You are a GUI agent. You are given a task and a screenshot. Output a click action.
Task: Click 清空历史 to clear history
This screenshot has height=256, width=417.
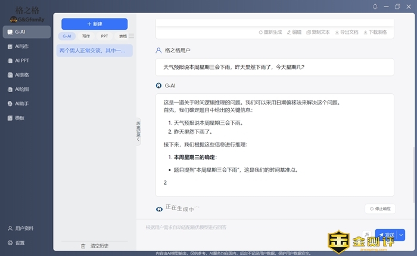click(95, 245)
